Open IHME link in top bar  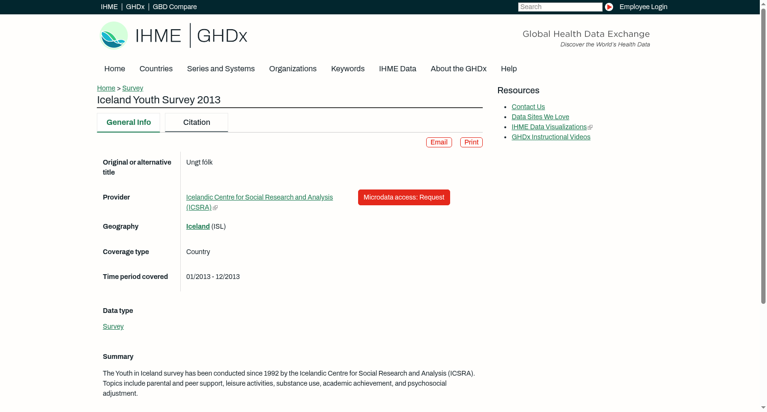pyautogui.click(x=109, y=7)
